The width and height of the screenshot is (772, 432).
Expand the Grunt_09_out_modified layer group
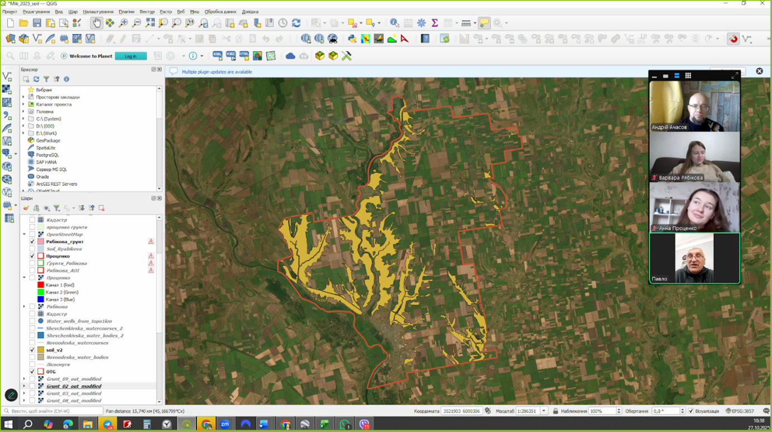[24, 379]
